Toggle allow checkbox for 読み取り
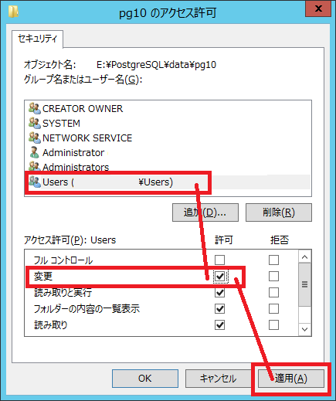Screen dimensions: 336x401 [x=219, y=325]
